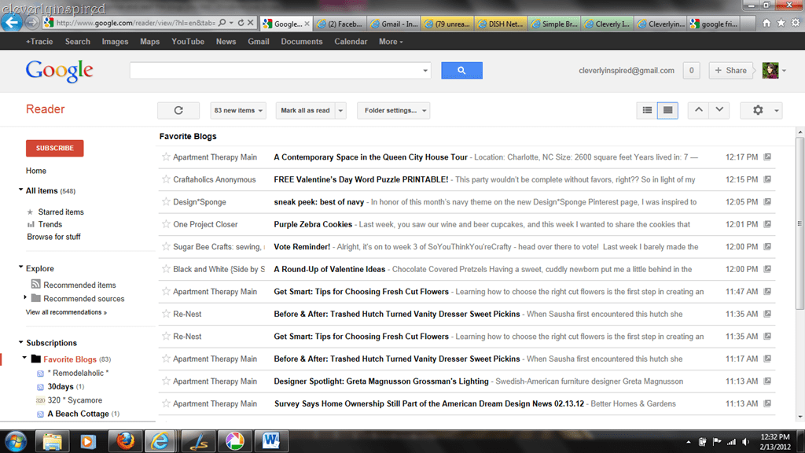805x453 pixels.
Task: Star the Design*Sponge sneak peek item
Action: [x=165, y=202]
